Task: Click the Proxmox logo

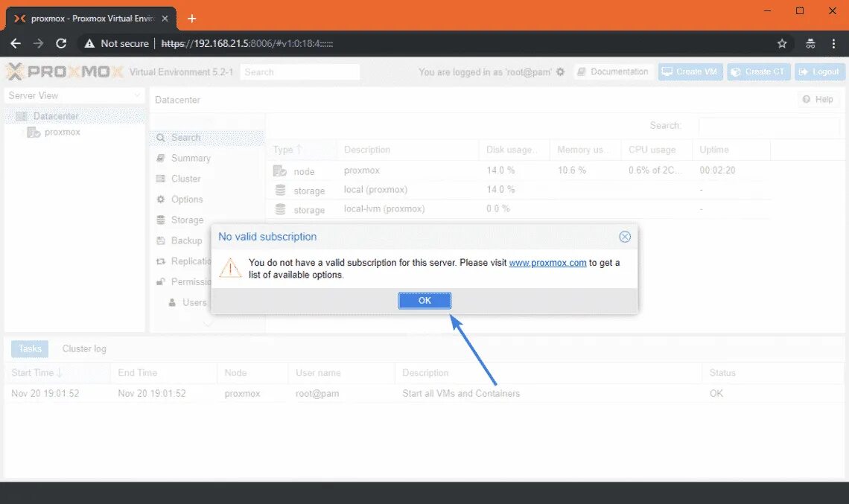Action: [x=65, y=71]
